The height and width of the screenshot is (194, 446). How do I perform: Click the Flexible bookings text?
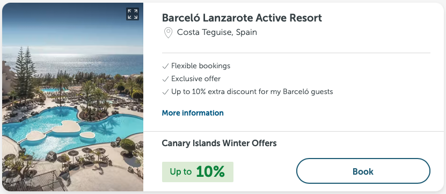201,66
